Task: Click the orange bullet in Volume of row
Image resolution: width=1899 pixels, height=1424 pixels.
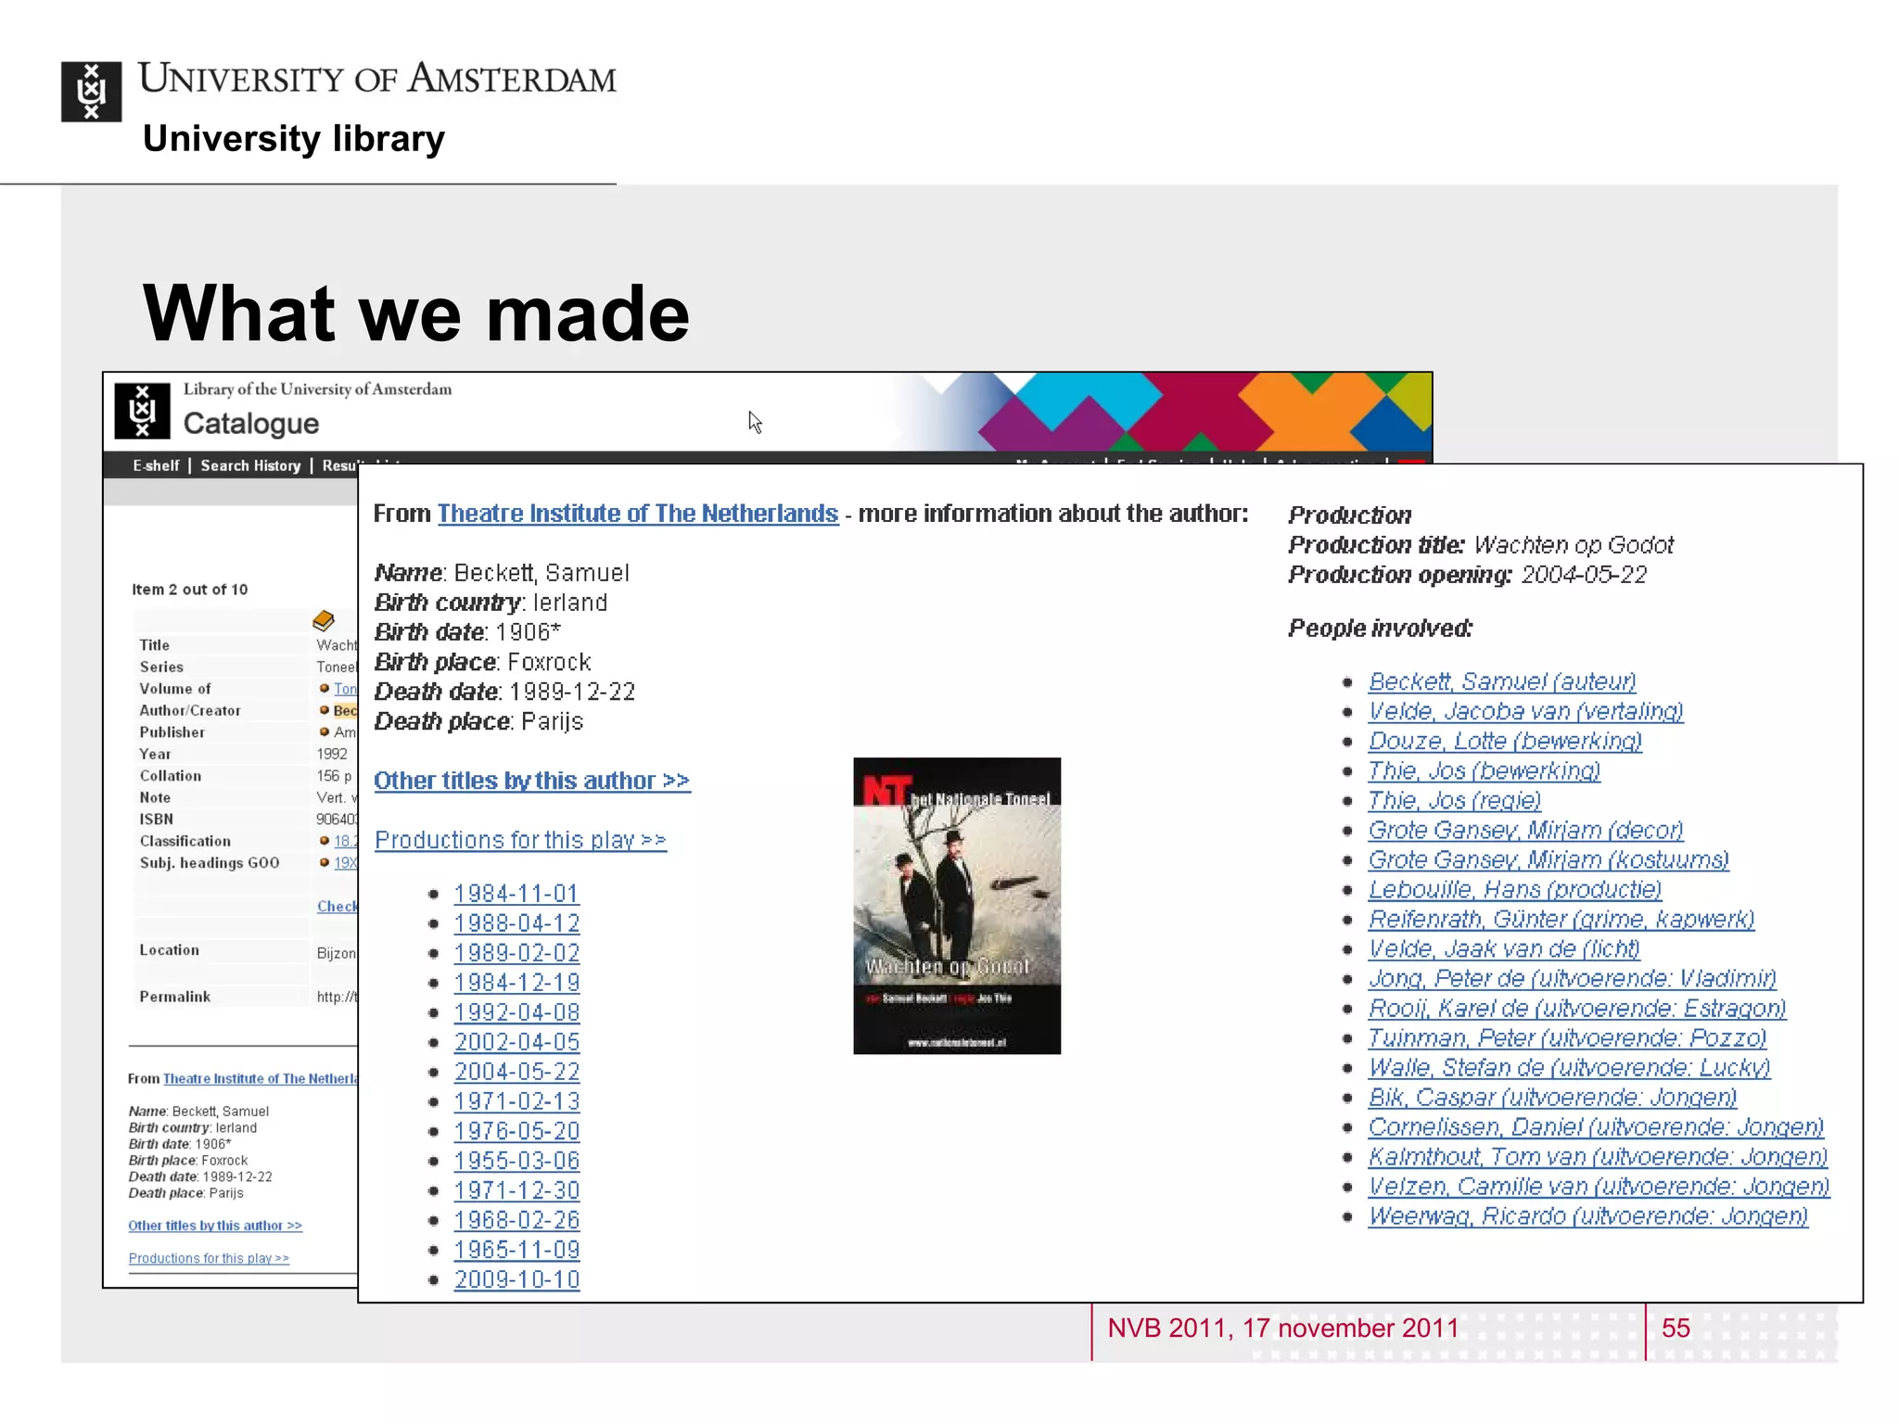Action: [325, 688]
